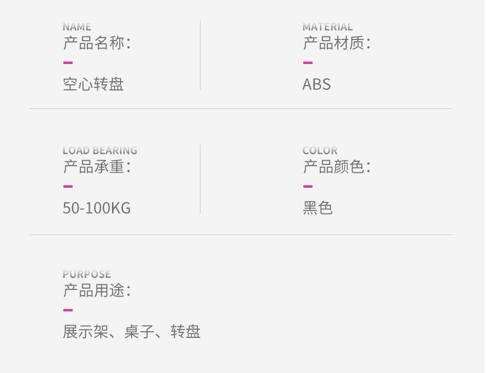Select the 产品颜色 heading
The height and width of the screenshot is (373, 486).
tap(337, 167)
